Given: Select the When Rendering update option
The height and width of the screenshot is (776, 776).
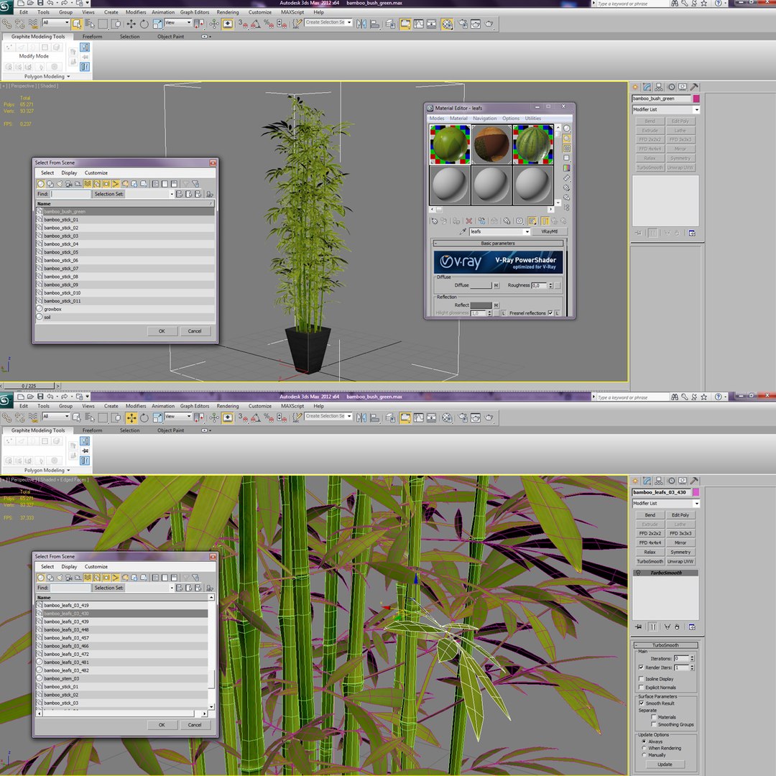Looking at the screenshot, I should (x=644, y=748).
